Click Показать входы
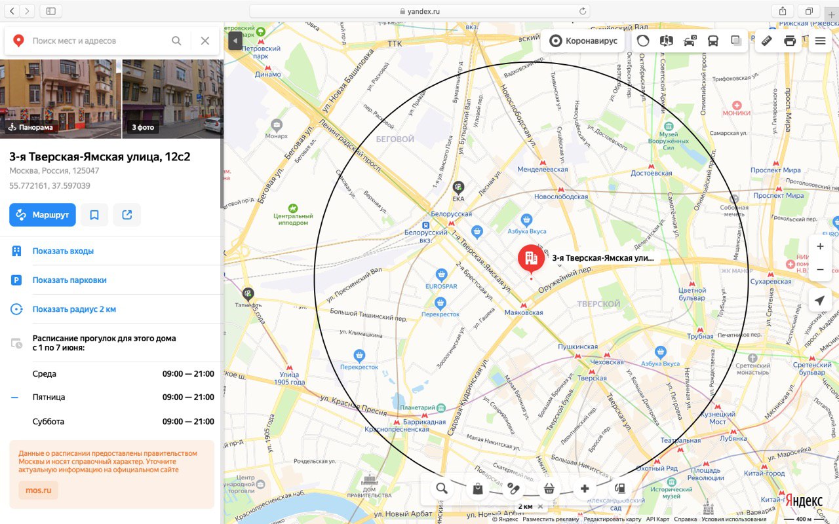Screen dimensions: 839x524 (63, 251)
